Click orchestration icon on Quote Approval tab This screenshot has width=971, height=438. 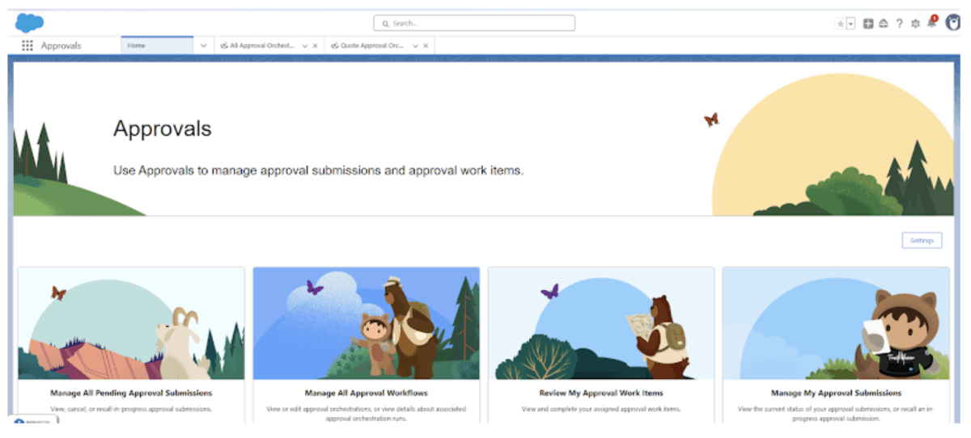(x=333, y=46)
